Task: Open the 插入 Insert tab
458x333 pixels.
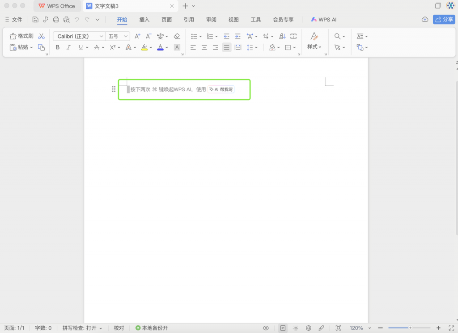Action: 144,20
